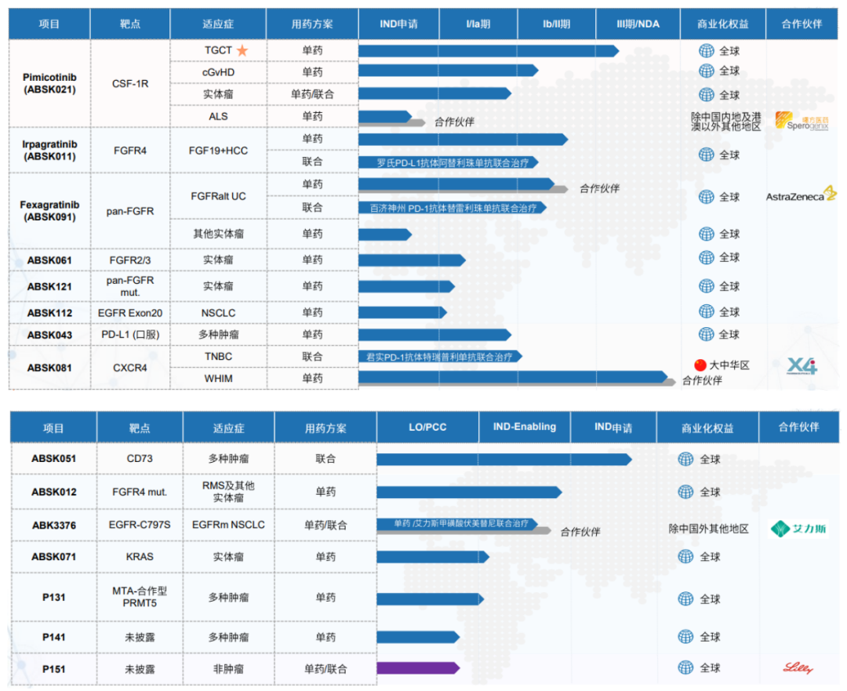Click the purple P151 progress bar

pyautogui.click(x=417, y=668)
